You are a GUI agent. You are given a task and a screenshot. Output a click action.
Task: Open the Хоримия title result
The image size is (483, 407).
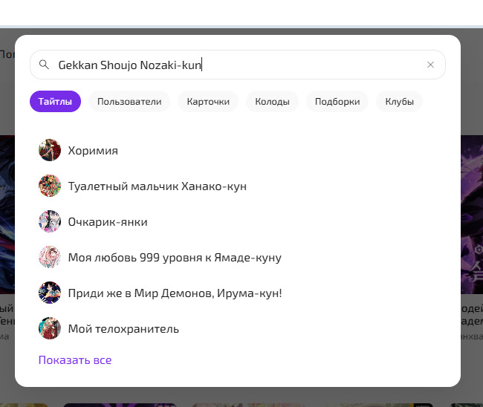93,151
